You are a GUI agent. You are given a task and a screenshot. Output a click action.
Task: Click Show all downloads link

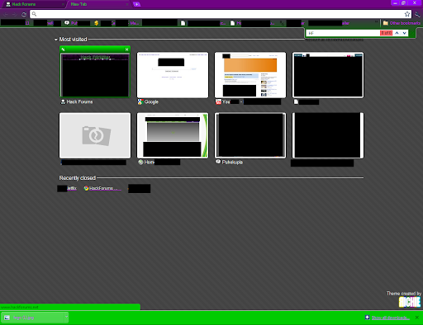(x=391, y=318)
